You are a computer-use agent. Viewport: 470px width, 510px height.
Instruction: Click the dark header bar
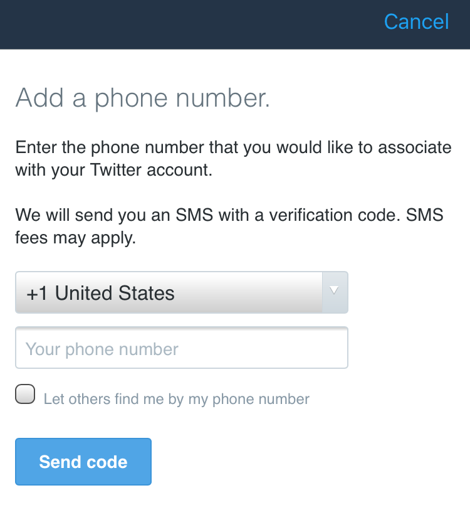coord(188,24)
